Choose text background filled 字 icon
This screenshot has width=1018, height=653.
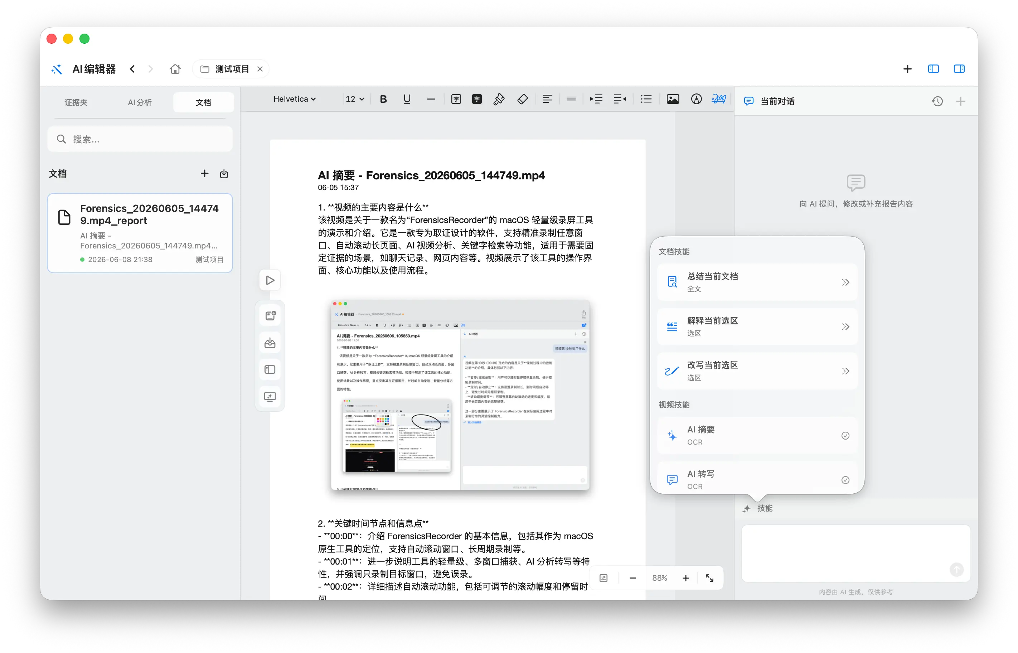tap(476, 99)
